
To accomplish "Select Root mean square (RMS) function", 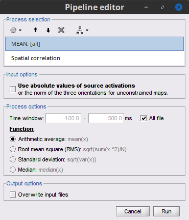I will [13, 149].
